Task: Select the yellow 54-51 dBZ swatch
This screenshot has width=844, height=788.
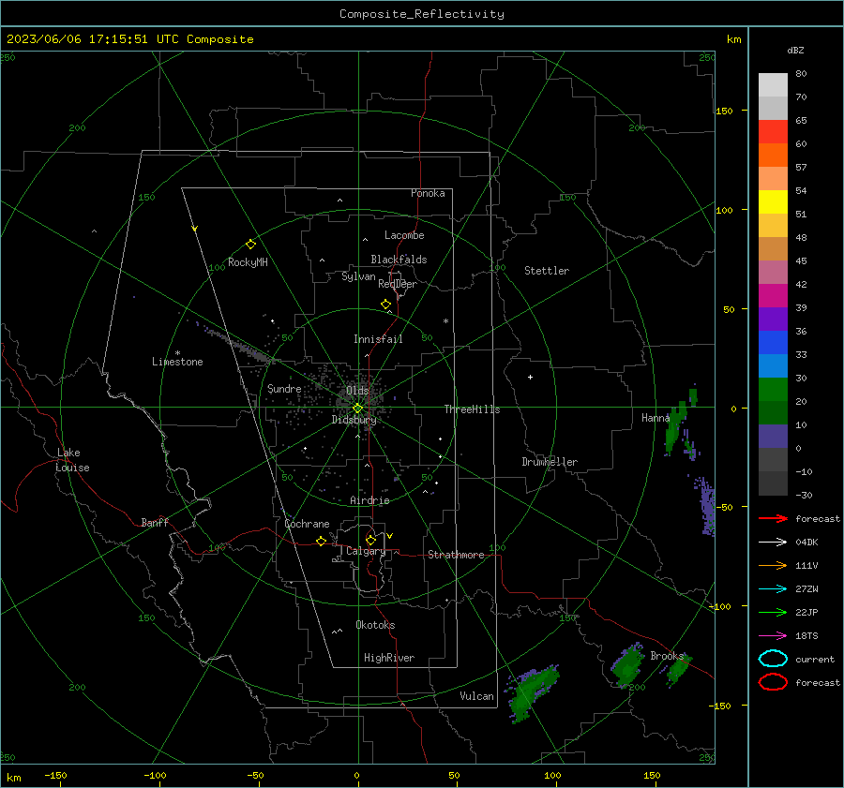Action: click(x=773, y=201)
